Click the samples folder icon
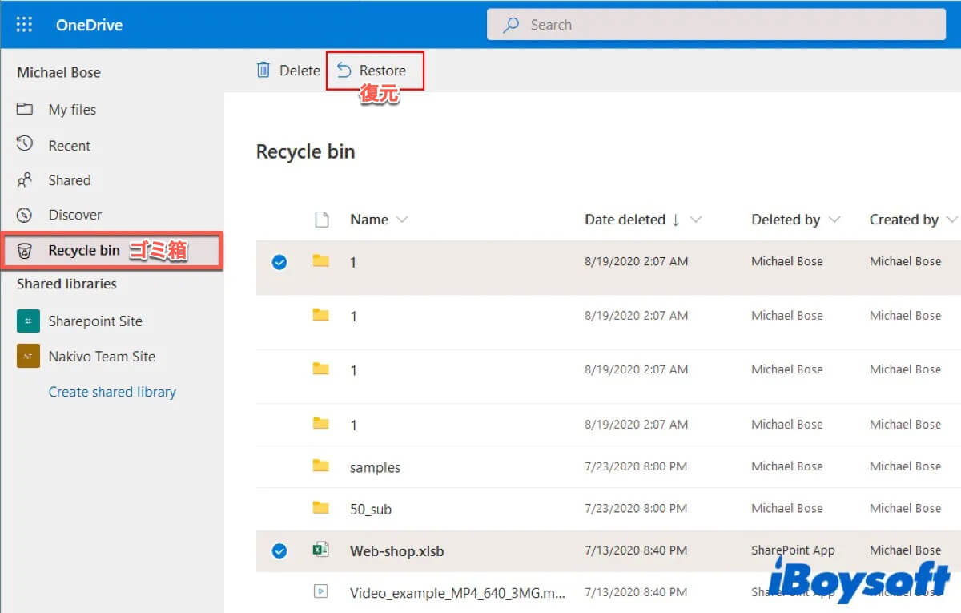The image size is (961, 613). click(321, 466)
